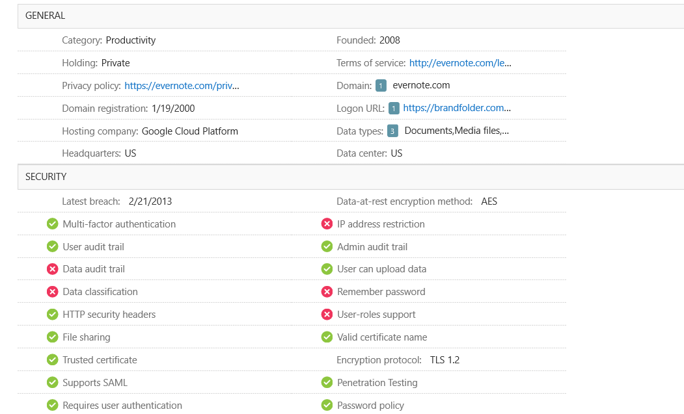Click the Valid certificate name label
This screenshot has height=414, width=684.
tap(382, 337)
